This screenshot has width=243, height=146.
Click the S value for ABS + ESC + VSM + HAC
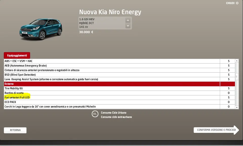229,61
